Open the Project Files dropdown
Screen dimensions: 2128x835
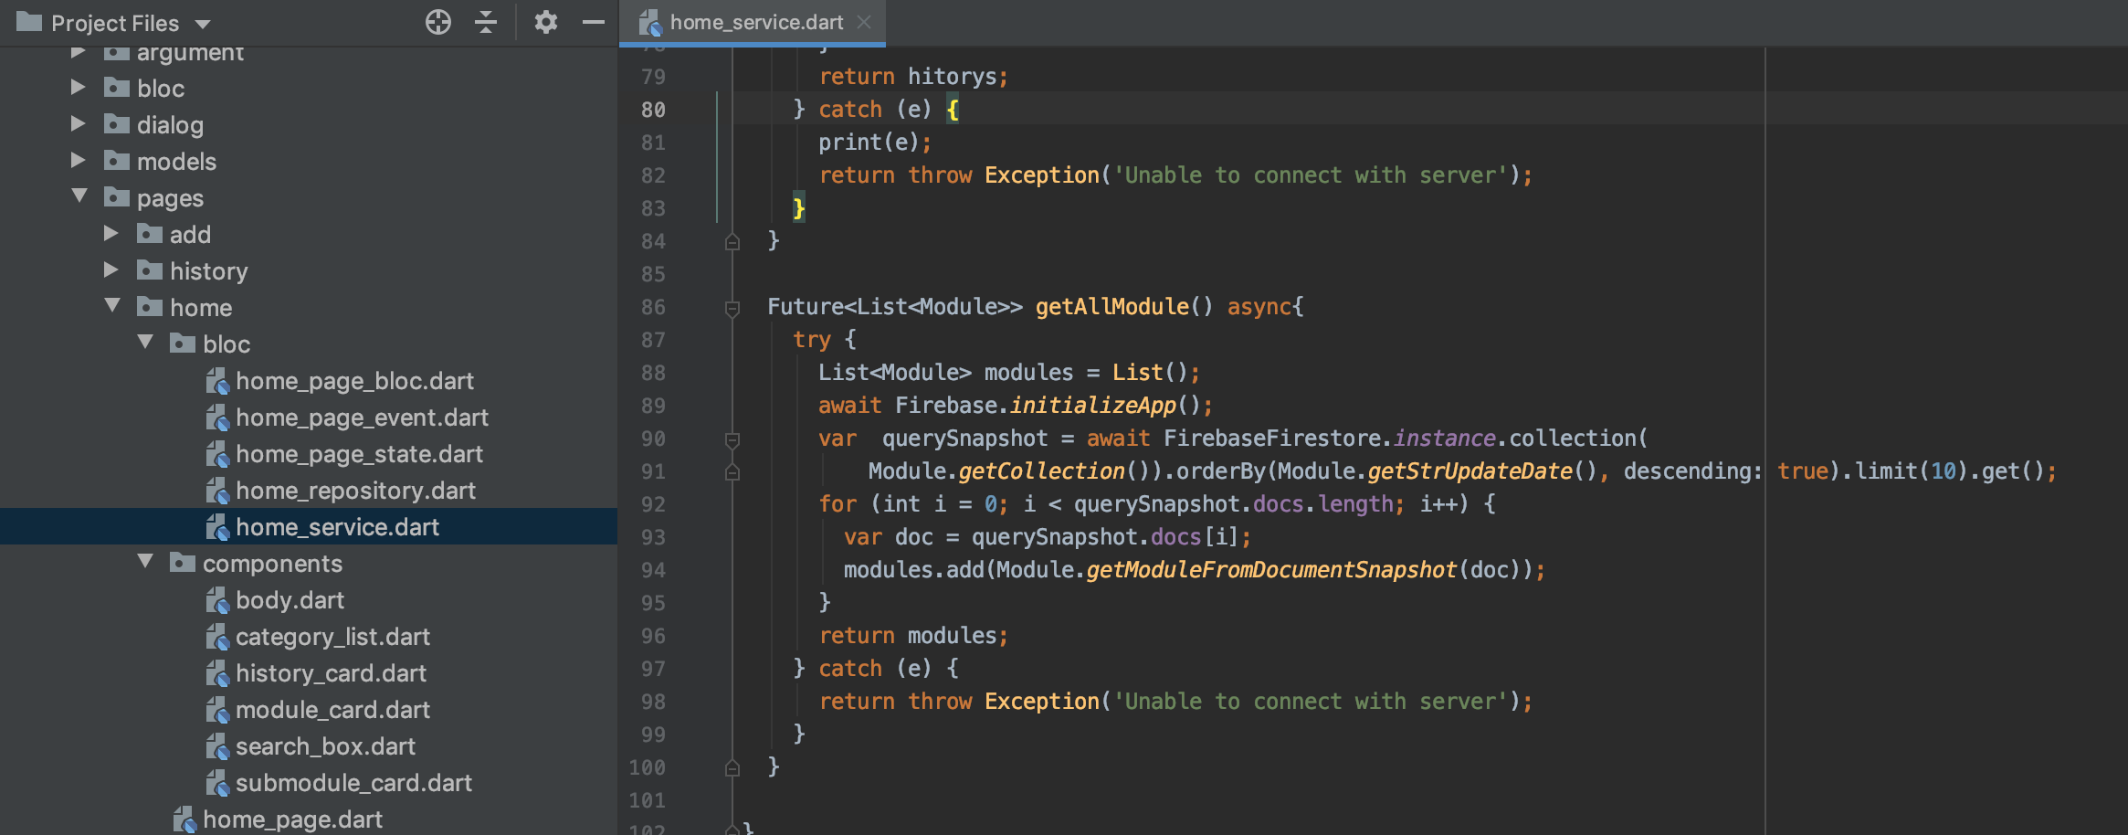[x=204, y=23]
